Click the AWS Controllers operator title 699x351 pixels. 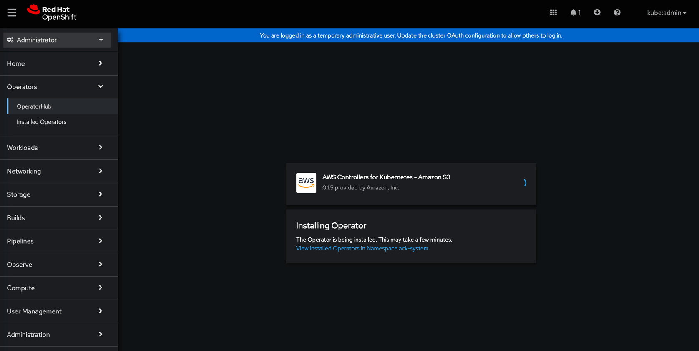(x=386, y=177)
